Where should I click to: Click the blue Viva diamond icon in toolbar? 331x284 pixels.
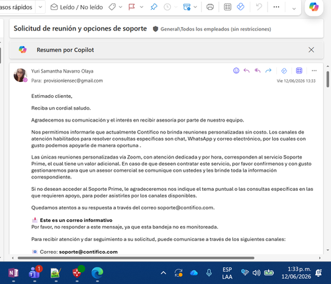240,7
